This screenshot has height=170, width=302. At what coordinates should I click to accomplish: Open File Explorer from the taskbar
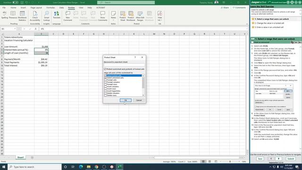[x=89, y=167]
